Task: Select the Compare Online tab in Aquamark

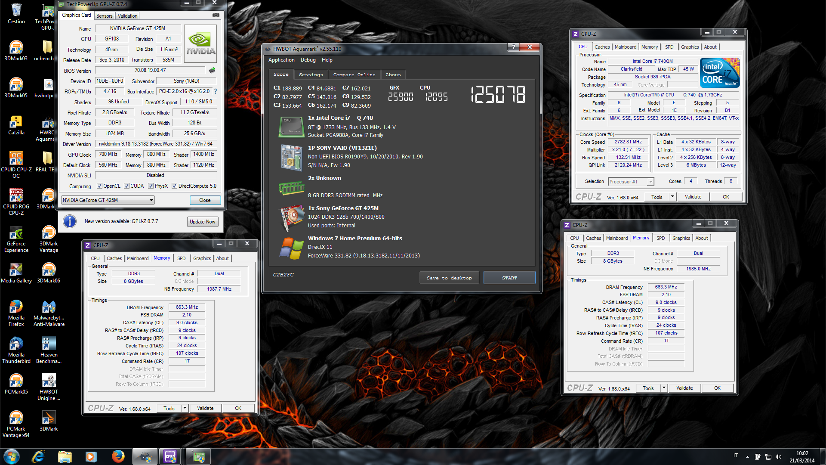Action: (354, 75)
